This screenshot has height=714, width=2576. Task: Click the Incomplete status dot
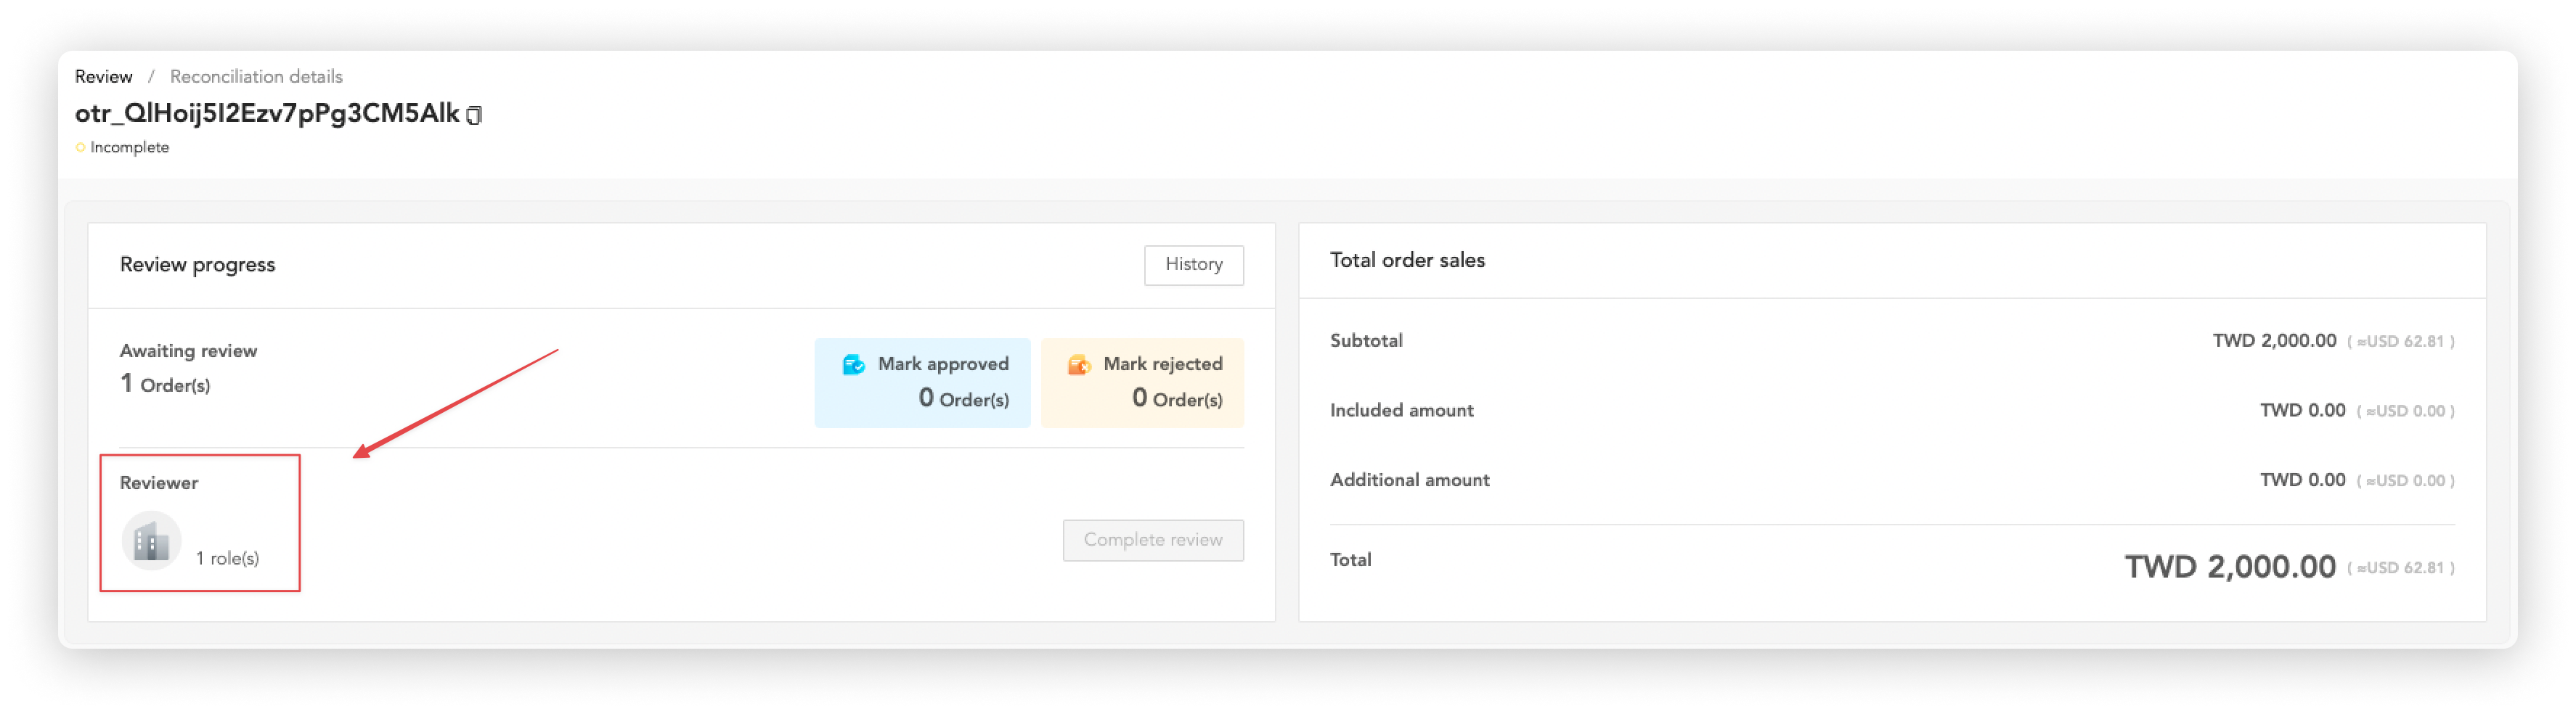pyautogui.click(x=80, y=147)
